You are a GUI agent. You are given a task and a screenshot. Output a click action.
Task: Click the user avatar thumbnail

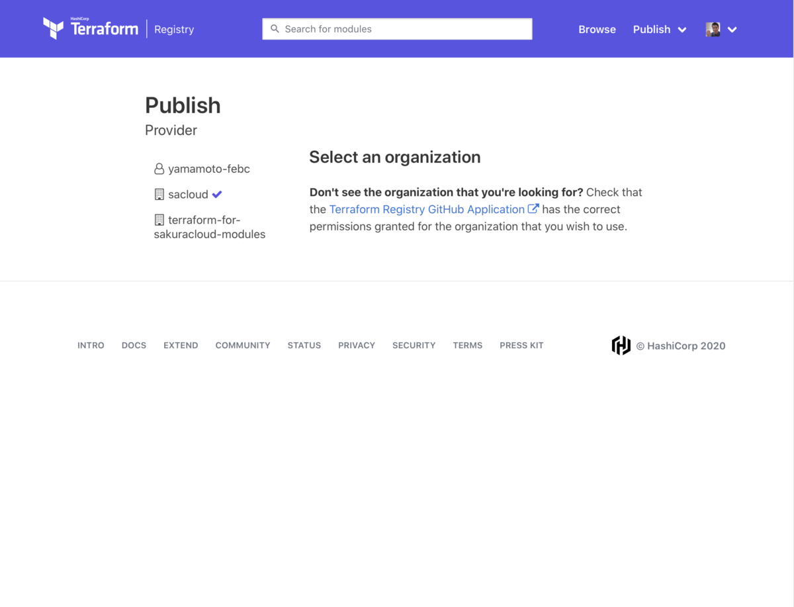(x=713, y=29)
